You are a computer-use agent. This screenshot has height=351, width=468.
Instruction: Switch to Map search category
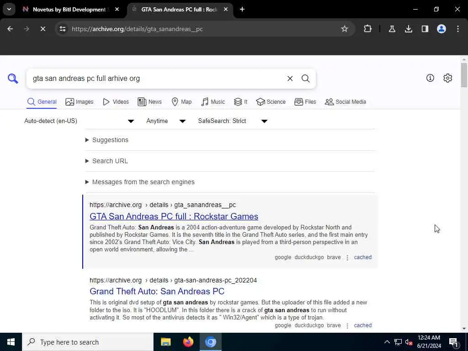click(181, 102)
